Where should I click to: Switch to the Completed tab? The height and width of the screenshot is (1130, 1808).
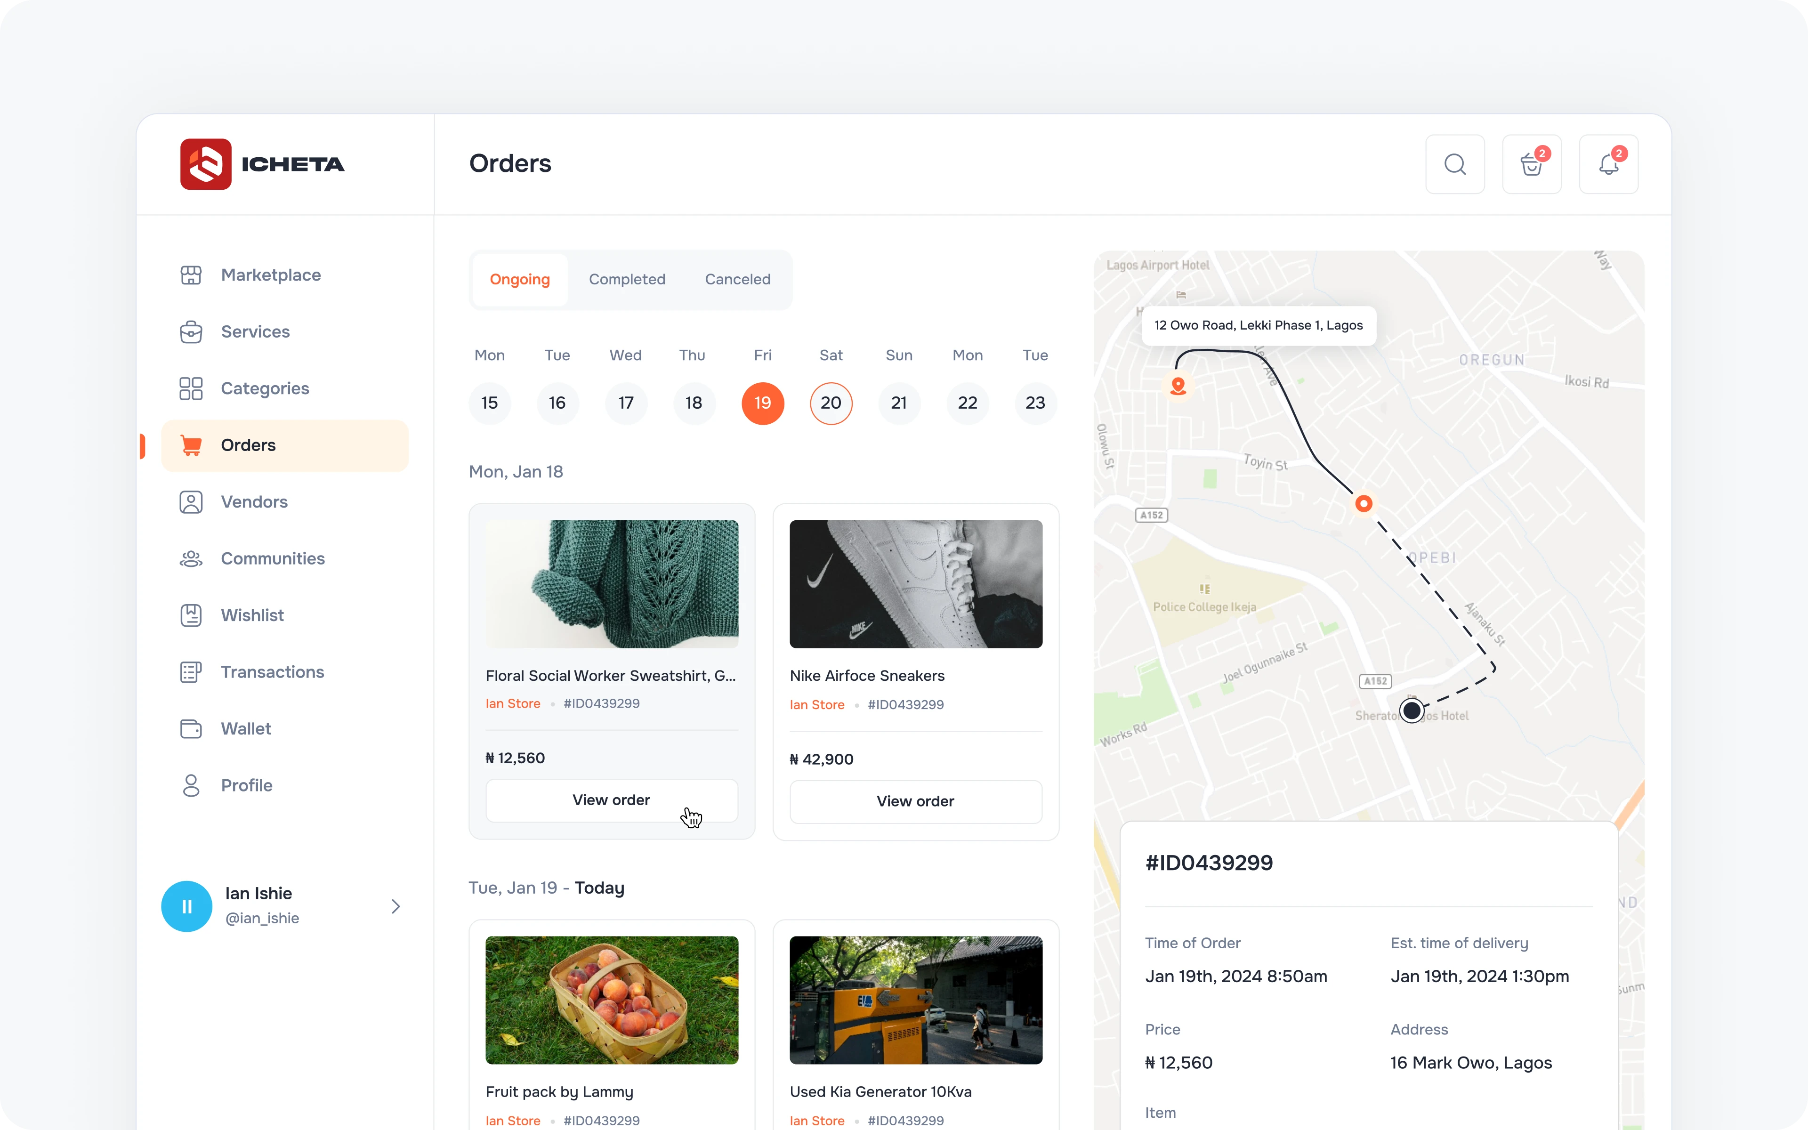[627, 280]
